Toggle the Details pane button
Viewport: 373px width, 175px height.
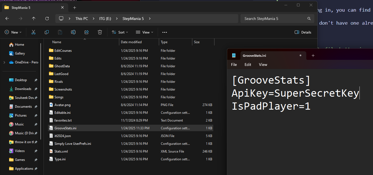(x=303, y=32)
